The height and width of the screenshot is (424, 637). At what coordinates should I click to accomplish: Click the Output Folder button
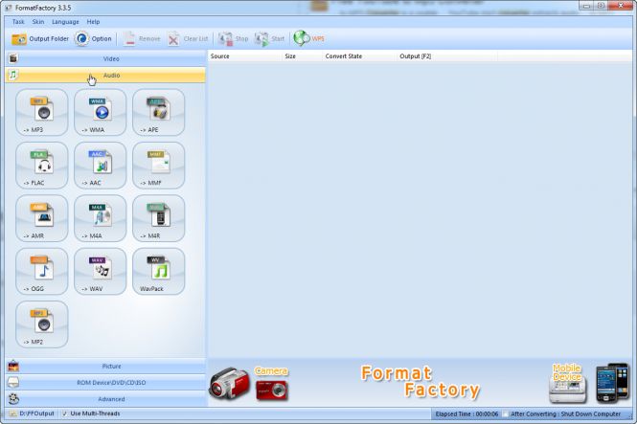pos(40,39)
